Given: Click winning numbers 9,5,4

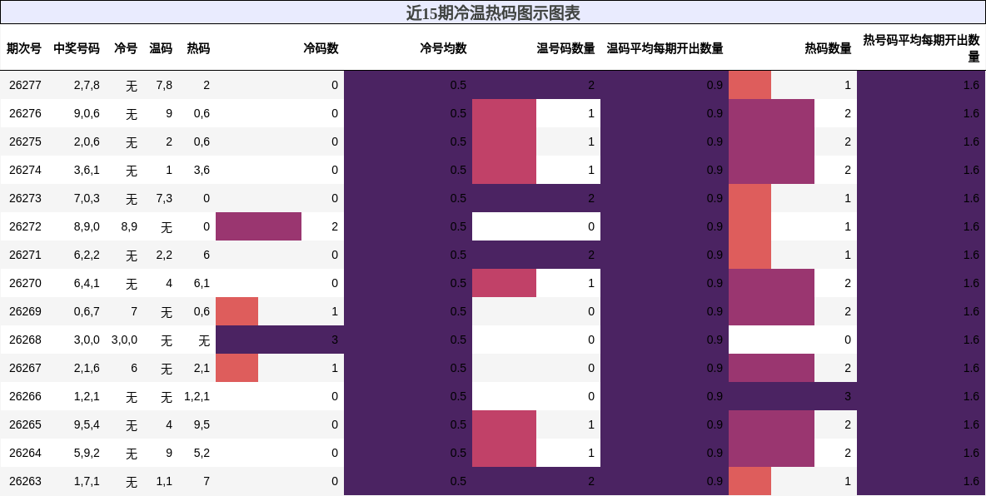Looking at the screenshot, I should click(x=87, y=424).
